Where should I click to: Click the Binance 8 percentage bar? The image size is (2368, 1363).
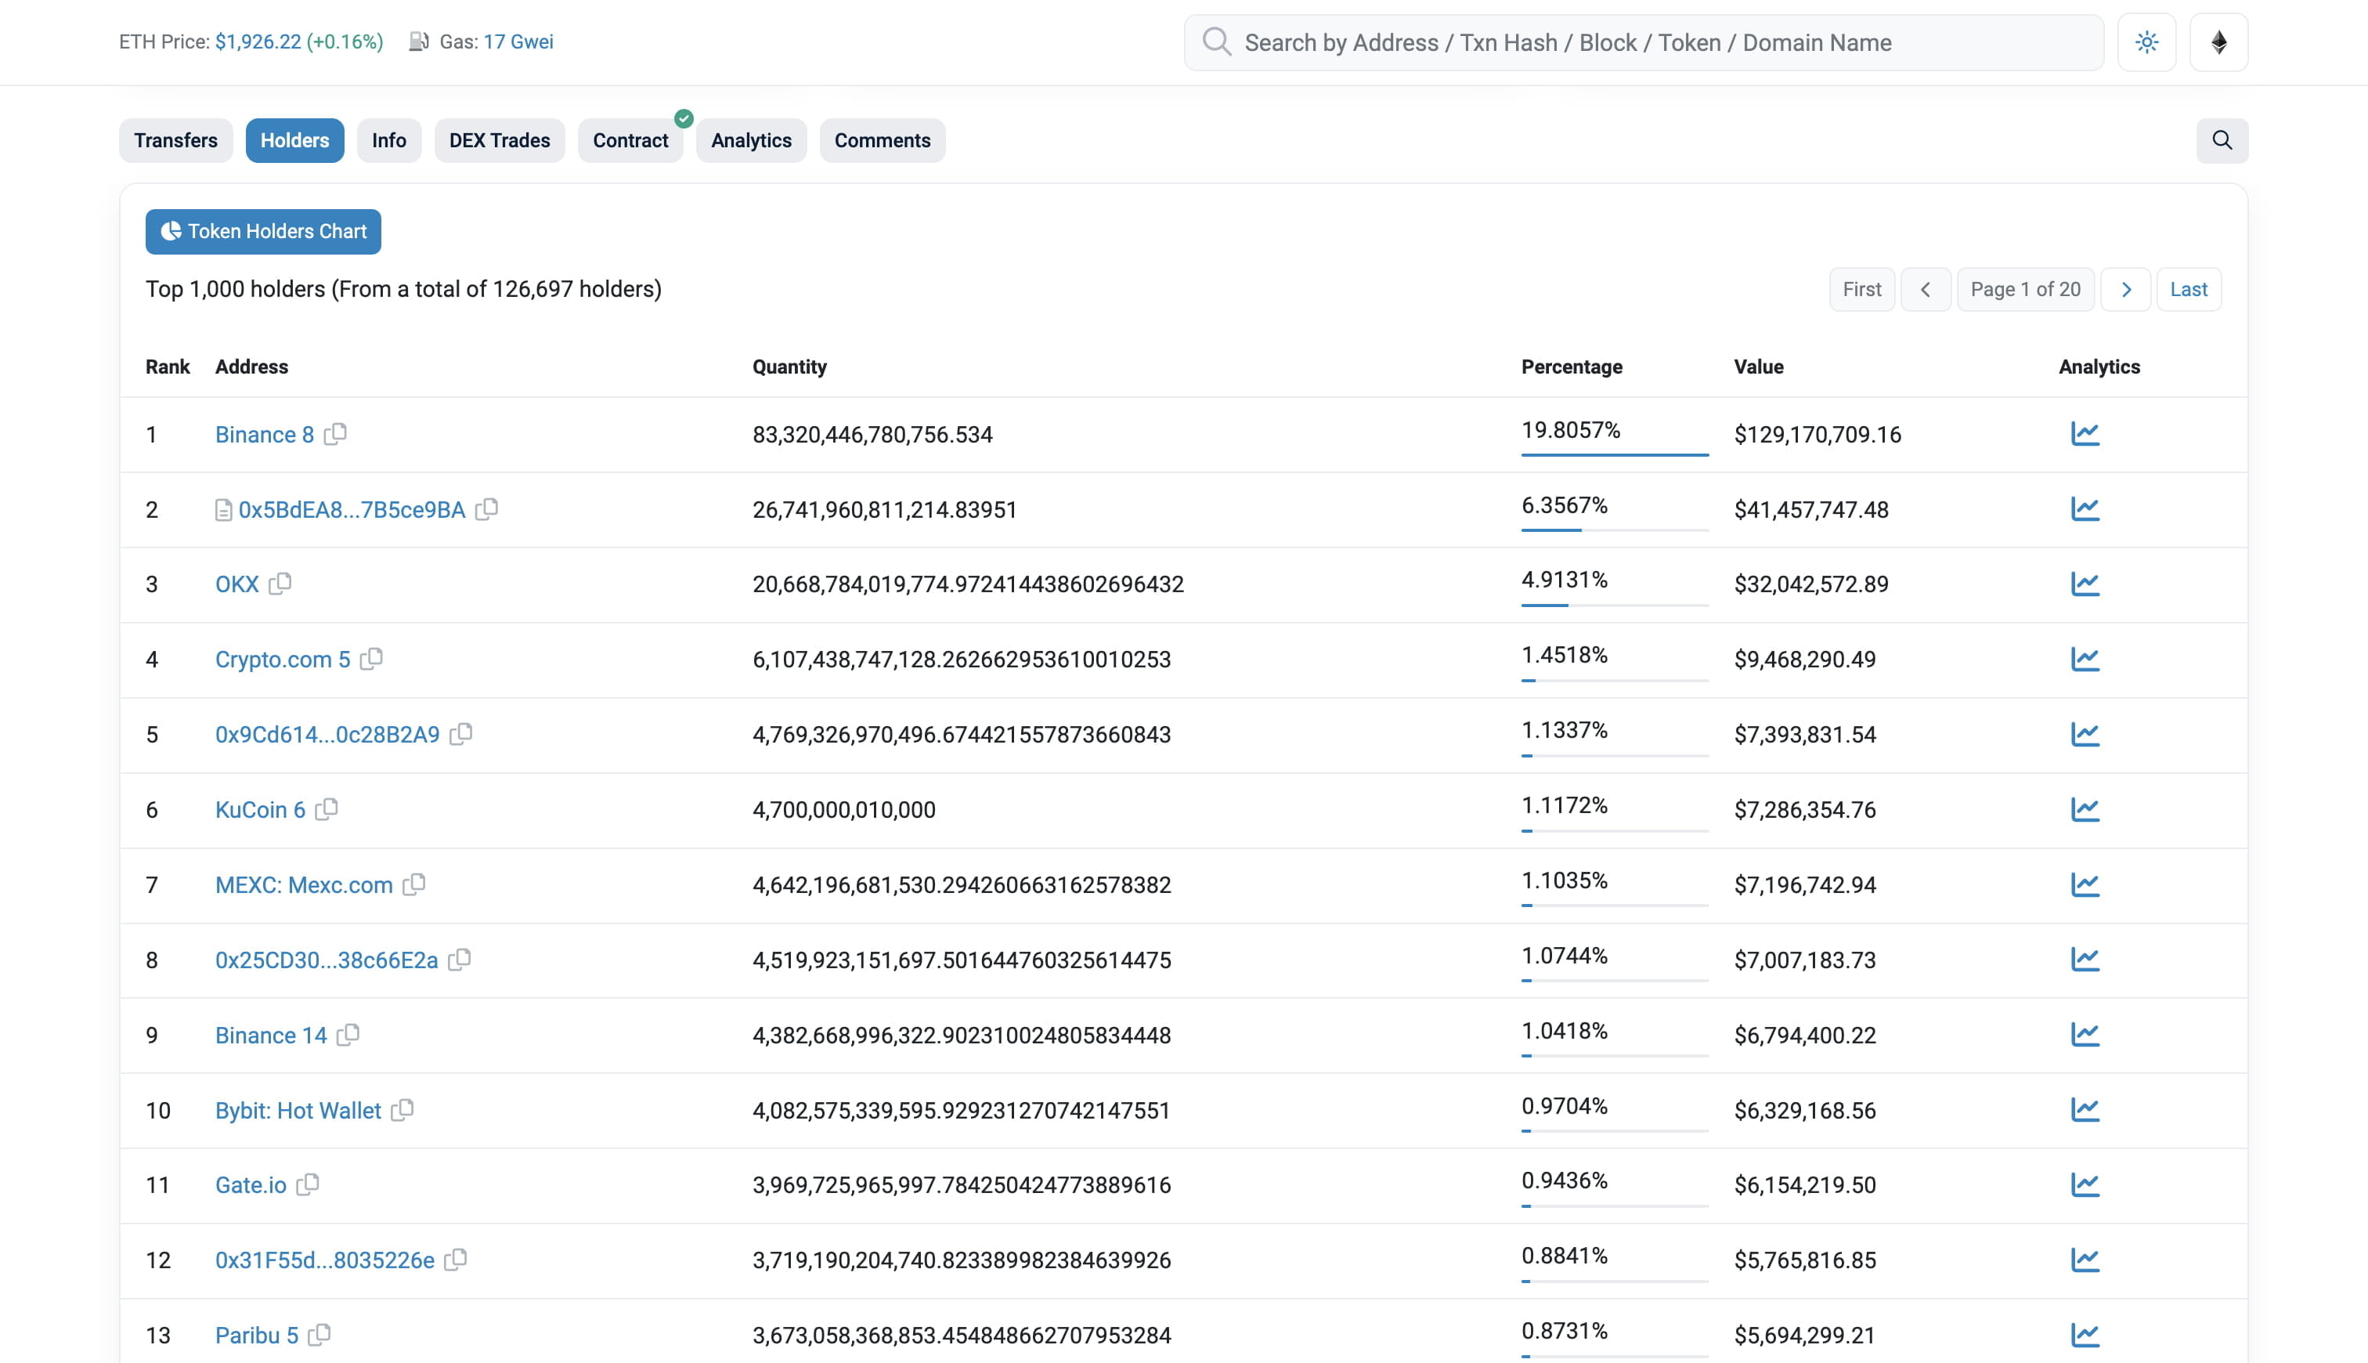[1614, 454]
